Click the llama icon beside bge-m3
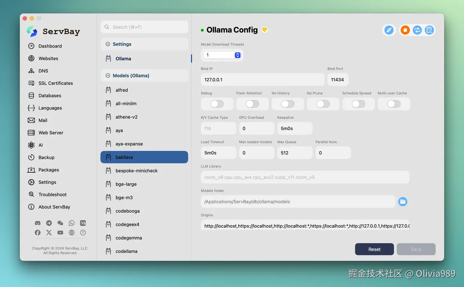This screenshot has height=287, width=464. point(108,197)
